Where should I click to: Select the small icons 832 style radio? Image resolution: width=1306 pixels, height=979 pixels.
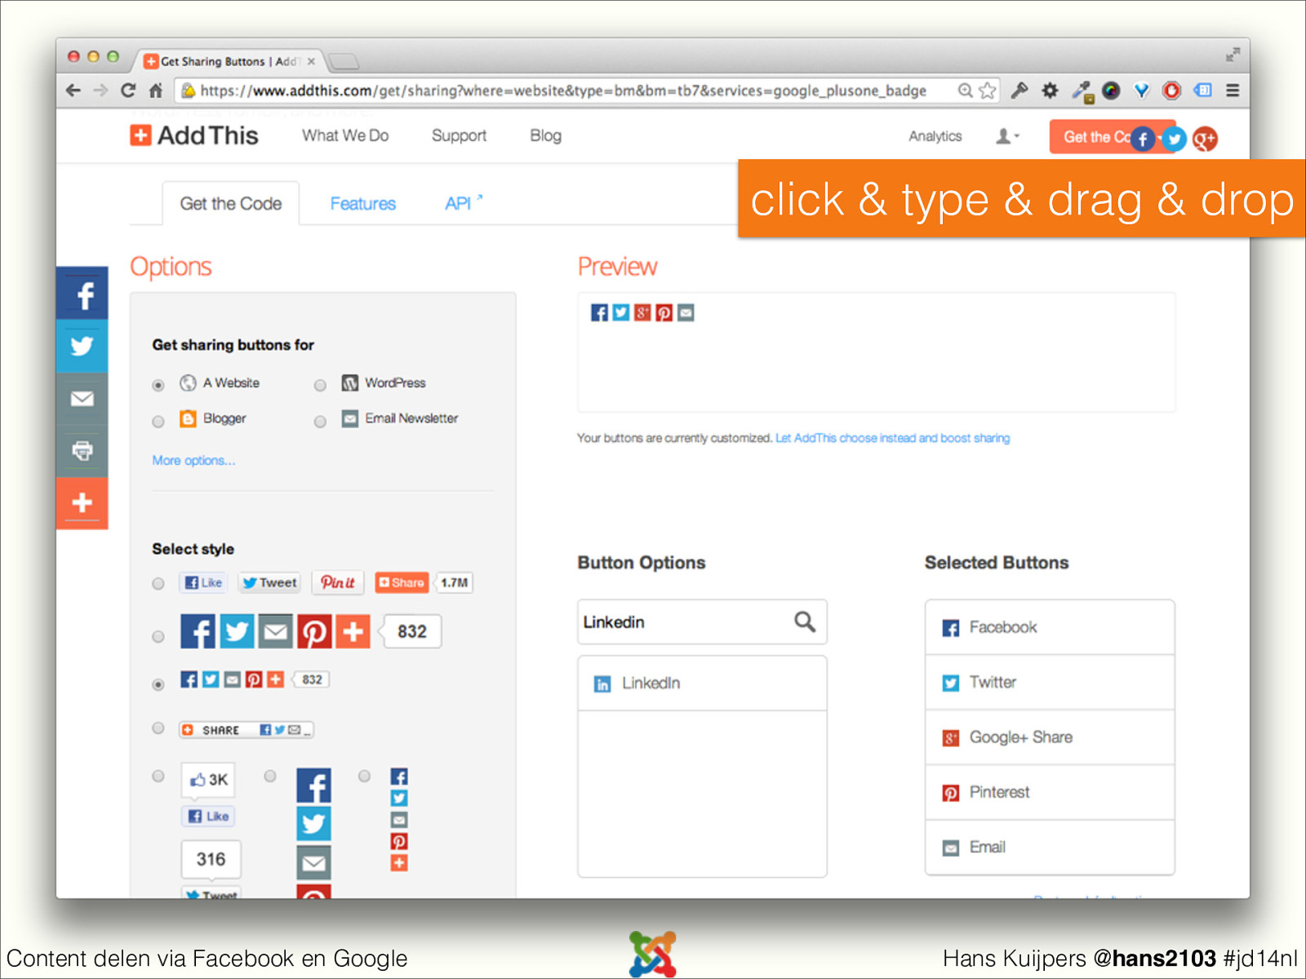[158, 684]
